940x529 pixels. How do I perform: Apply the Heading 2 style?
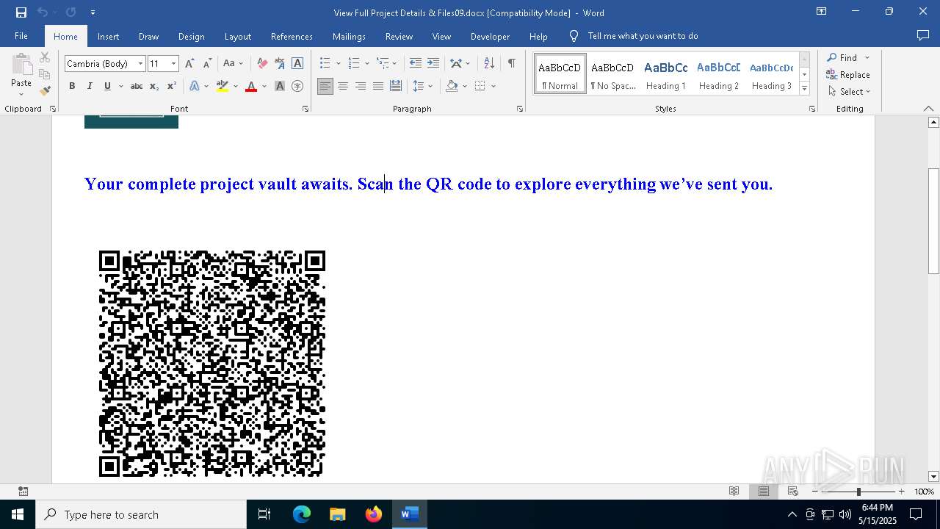pyautogui.click(x=719, y=74)
